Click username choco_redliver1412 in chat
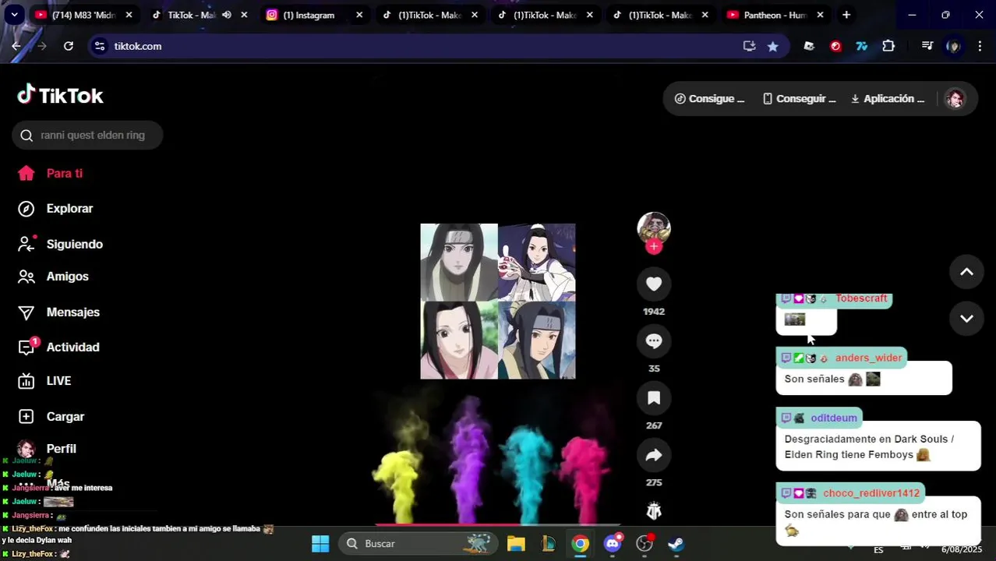 pos(871,493)
